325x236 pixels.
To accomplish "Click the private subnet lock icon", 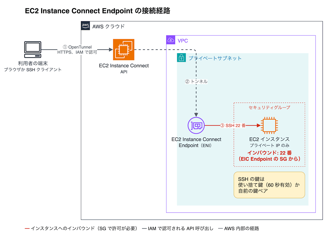I will (181, 58).
